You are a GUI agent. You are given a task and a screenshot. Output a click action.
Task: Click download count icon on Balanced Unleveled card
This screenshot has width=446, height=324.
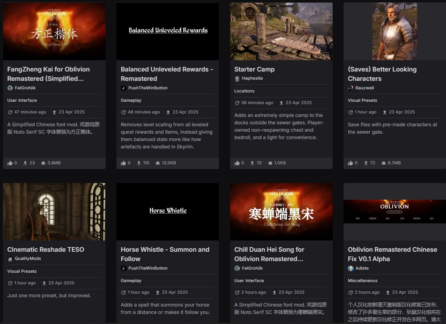click(139, 163)
